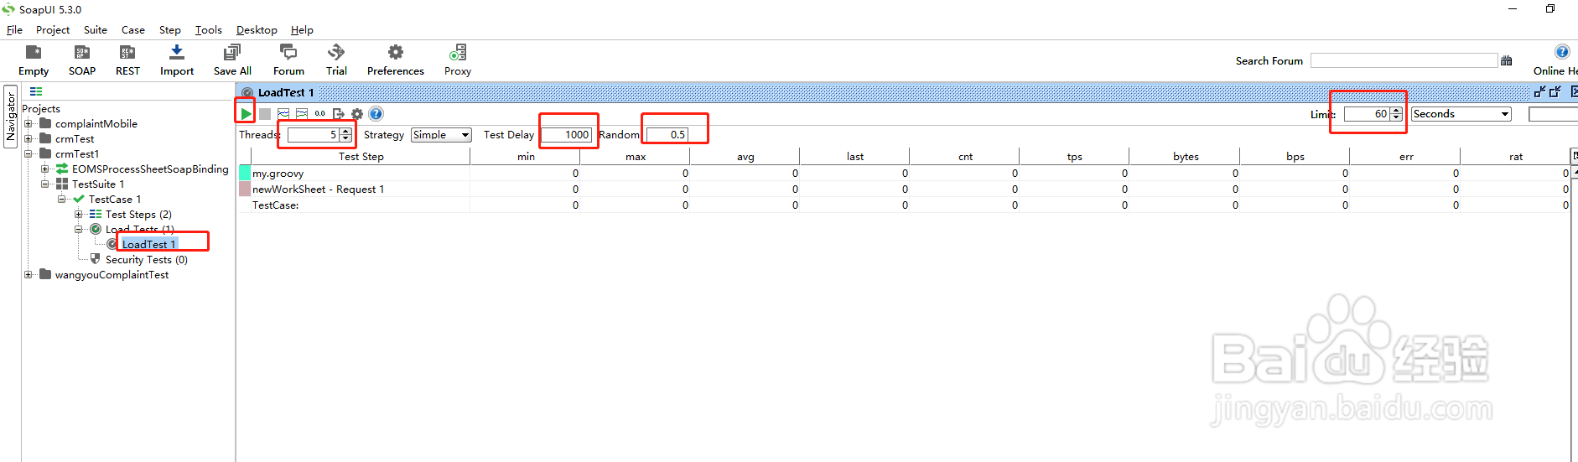Screen dimensions: 1578x462
Task: Click the Threads count field
Action: tap(314, 135)
